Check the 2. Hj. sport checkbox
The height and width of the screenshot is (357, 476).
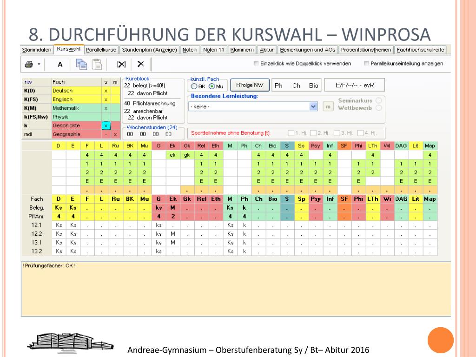tap(313, 133)
